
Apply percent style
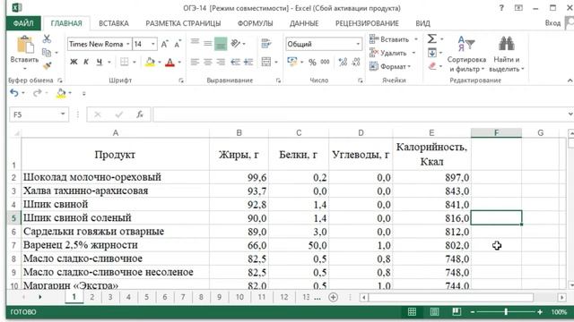point(312,62)
